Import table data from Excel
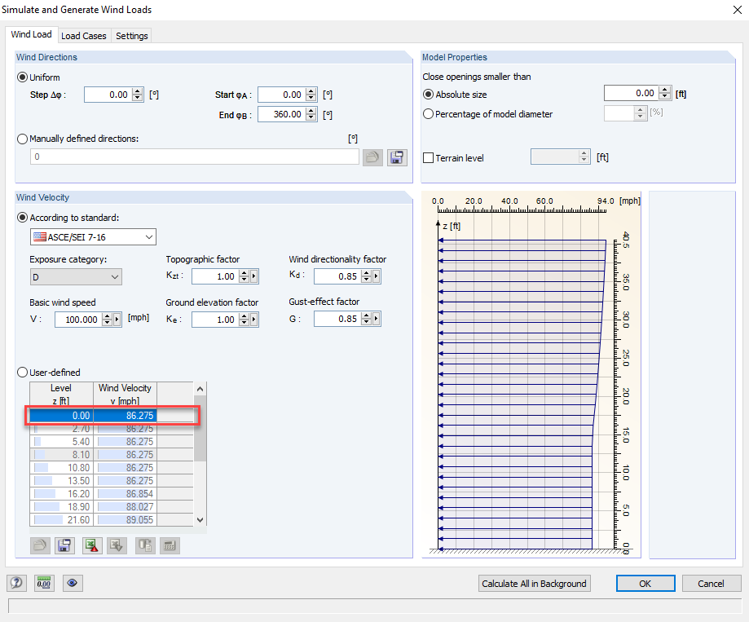The height and width of the screenshot is (622, 749). tap(116, 545)
